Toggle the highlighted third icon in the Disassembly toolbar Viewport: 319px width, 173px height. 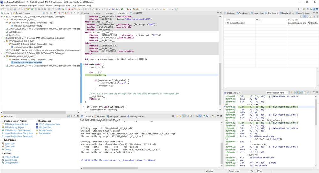pyautogui.click(x=298, y=92)
